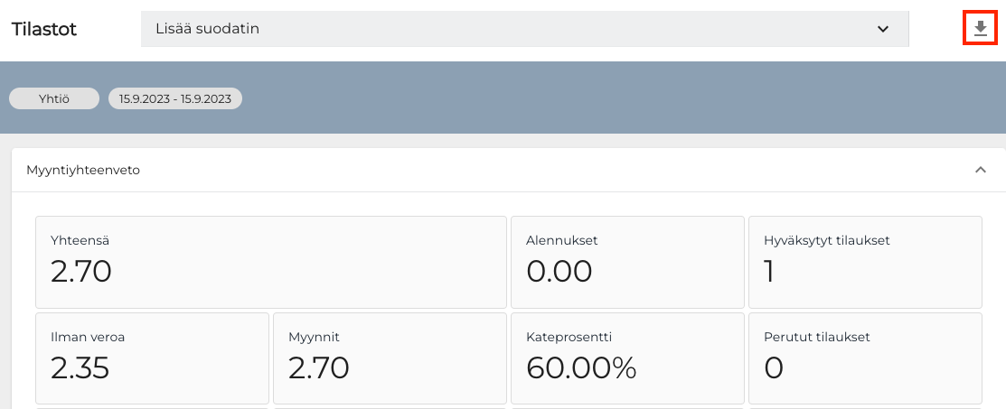Select the Ilman veroa label

tap(88, 338)
